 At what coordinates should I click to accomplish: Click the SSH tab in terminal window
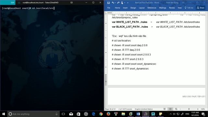(8, 3)
